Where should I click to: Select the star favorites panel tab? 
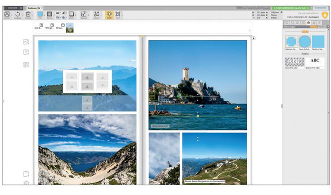click(308, 22)
